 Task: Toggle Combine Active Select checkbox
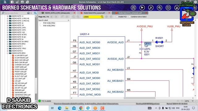click(129, 17)
